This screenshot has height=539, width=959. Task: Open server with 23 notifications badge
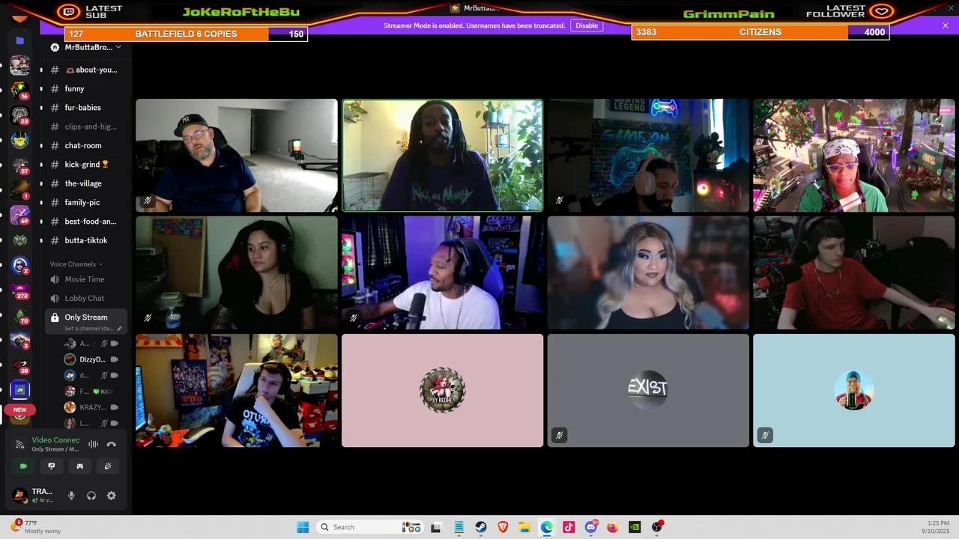(20, 115)
